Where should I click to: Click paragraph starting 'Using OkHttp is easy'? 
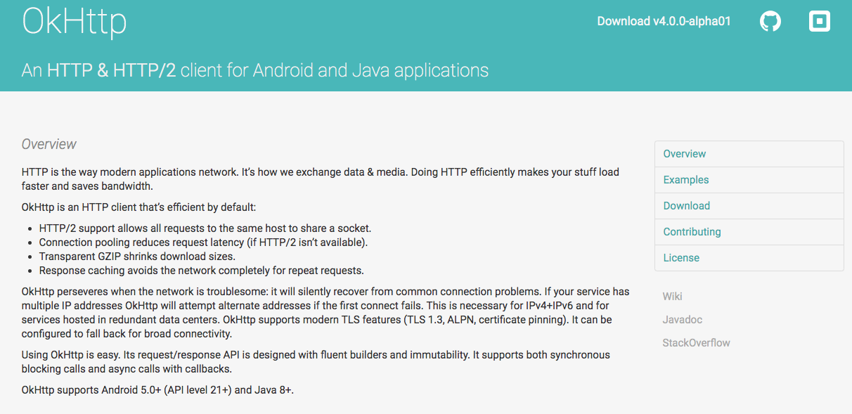(316, 362)
